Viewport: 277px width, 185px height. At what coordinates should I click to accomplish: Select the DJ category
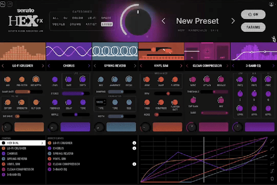click(65, 18)
